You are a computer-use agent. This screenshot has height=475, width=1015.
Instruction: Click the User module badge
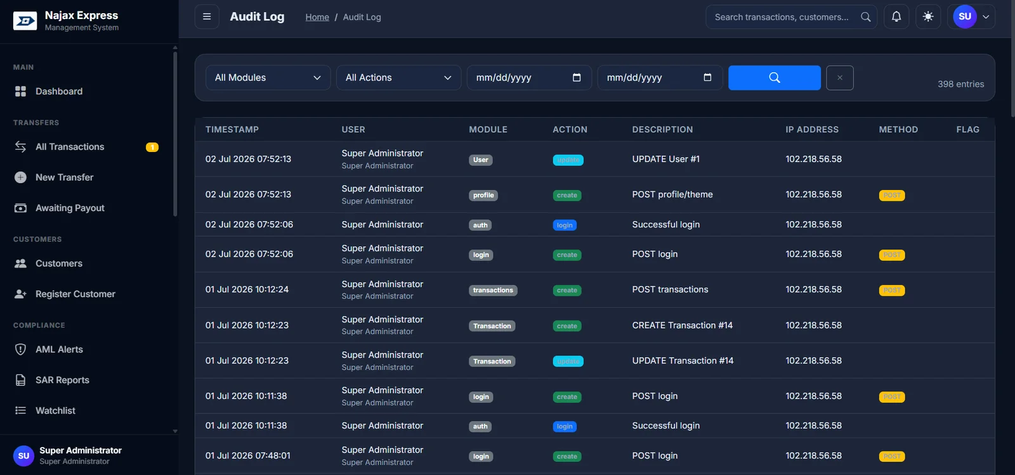(481, 160)
